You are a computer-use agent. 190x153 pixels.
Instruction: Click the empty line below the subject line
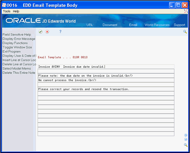tap(106, 71)
